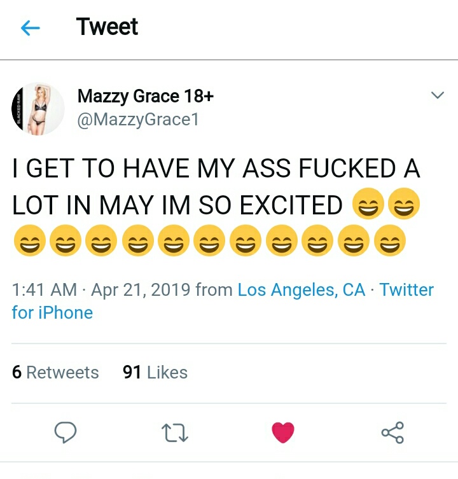Expand the tweet options chevron
Viewport: 458px width, 479px height.
[x=437, y=96]
